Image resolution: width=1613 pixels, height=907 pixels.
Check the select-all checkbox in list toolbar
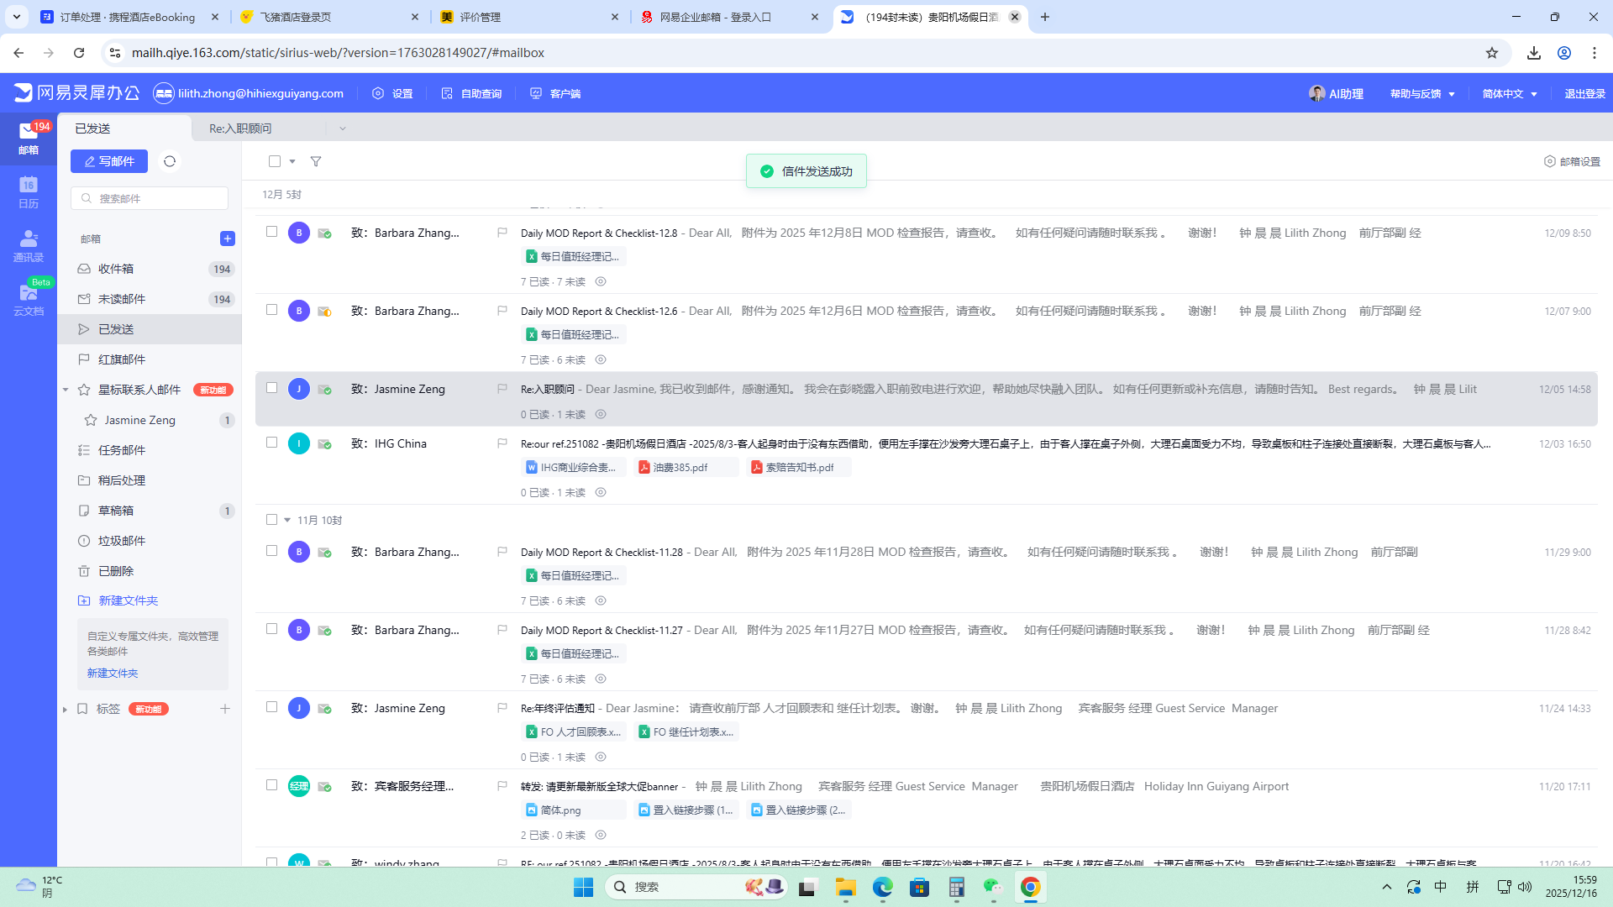[275, 161]
